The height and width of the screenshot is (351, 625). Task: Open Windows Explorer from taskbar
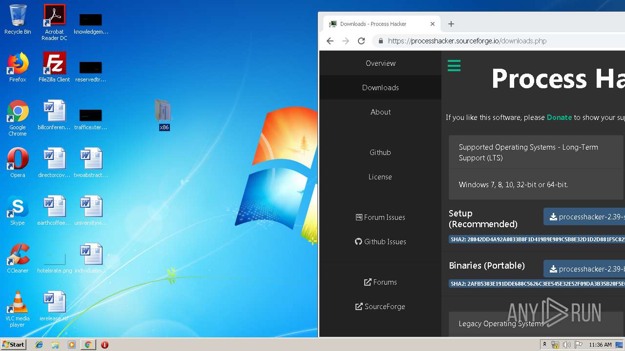55,345
